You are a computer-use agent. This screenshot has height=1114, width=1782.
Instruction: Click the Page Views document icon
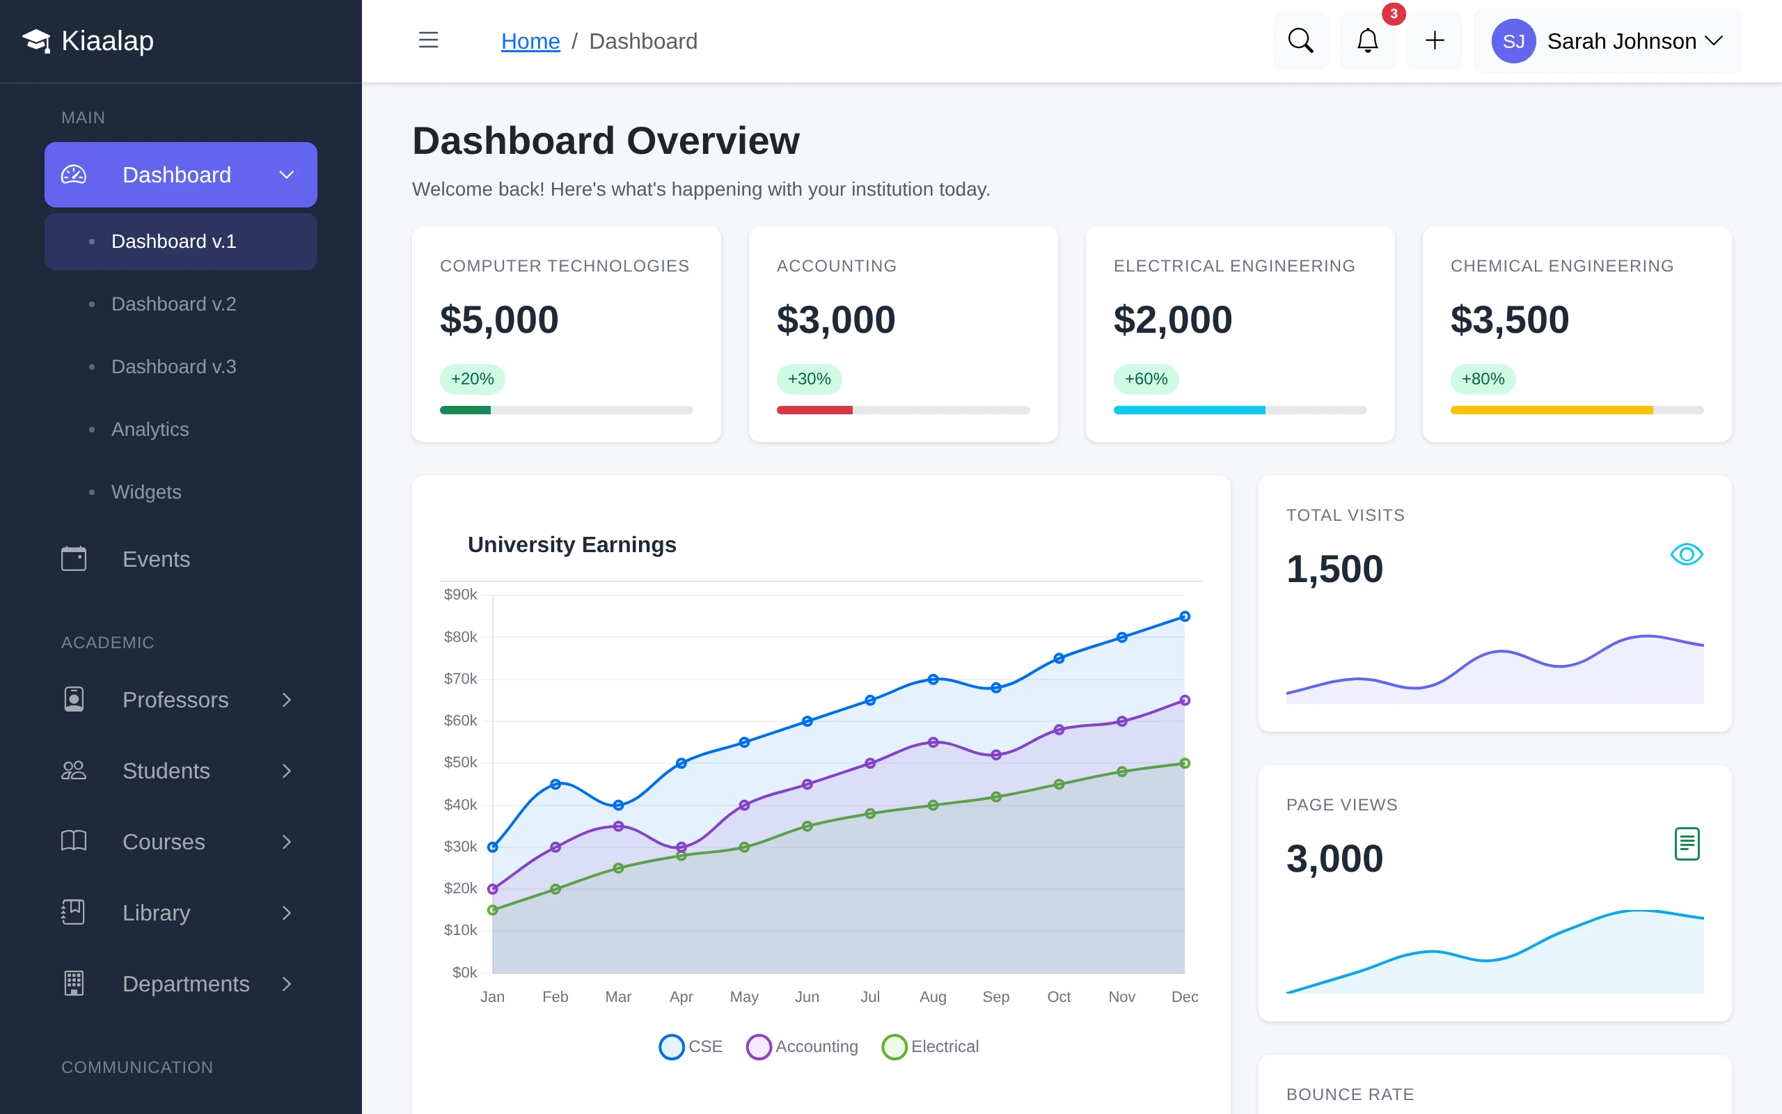click(x=1686, y=844)
